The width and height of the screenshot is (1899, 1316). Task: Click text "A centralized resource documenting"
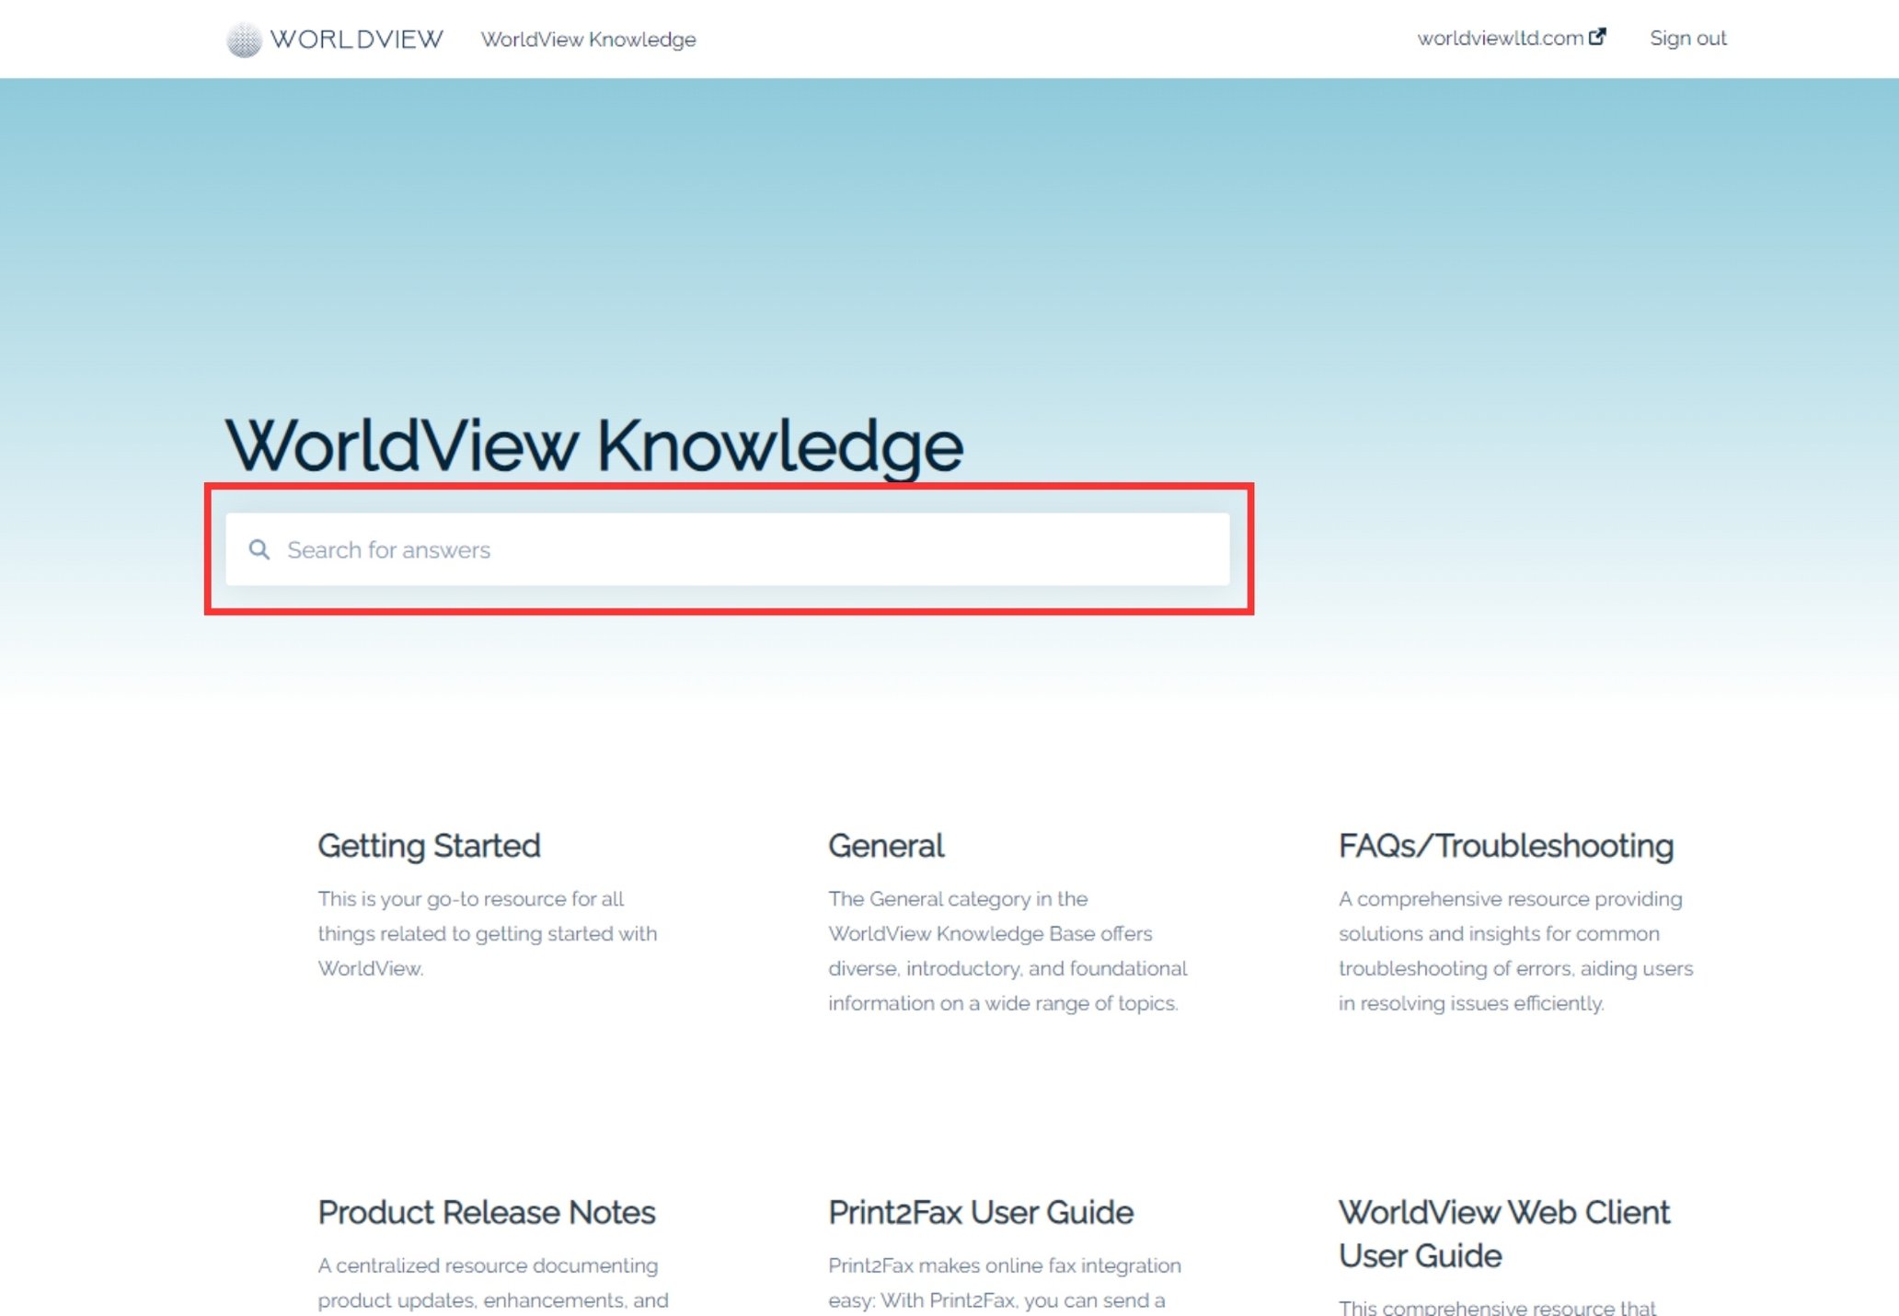[488, 1265]
